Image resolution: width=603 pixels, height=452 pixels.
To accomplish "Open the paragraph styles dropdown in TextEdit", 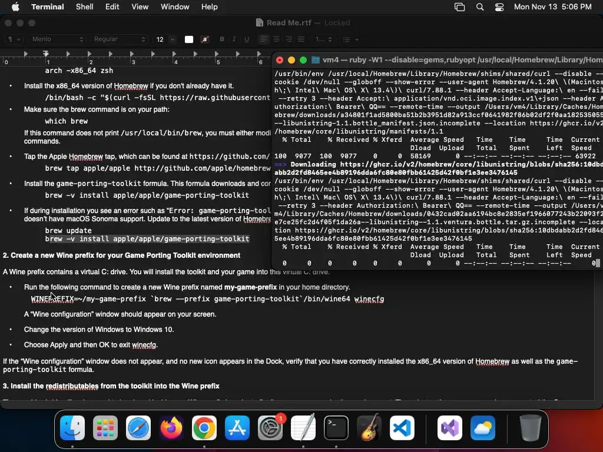I will tap(14, 39).
